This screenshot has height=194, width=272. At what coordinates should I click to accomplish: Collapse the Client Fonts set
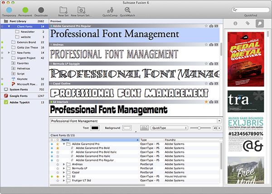tap(9, 27)
